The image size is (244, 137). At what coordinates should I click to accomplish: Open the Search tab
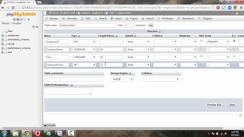point(101,19)
